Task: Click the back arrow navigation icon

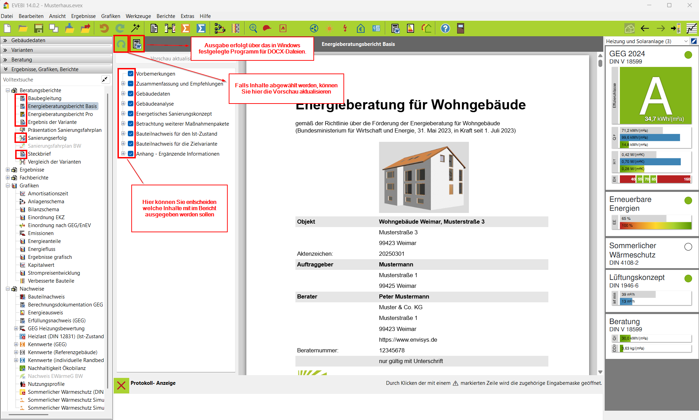Action: coord(645,28)
